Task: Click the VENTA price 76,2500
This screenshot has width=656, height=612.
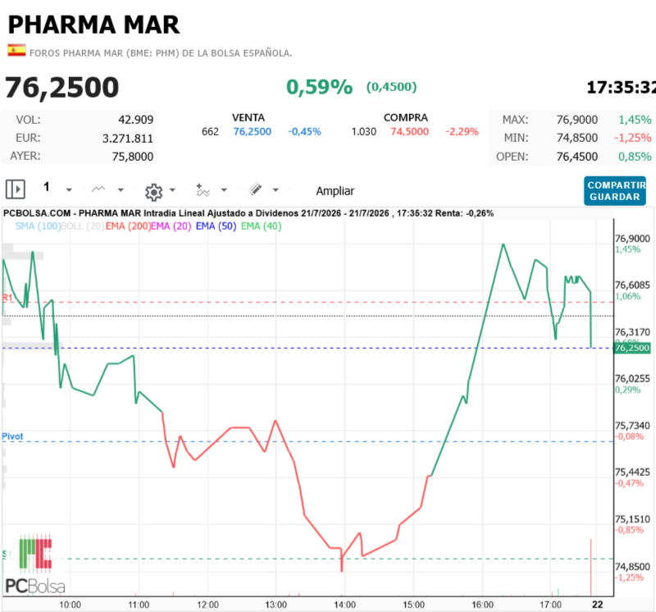Action: pyautogui.click(x=253, y=132)
